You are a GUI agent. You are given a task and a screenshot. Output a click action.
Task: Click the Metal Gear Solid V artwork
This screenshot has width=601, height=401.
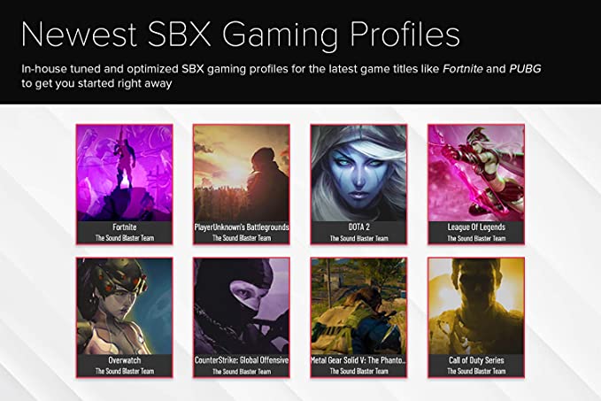coord(358,305)
